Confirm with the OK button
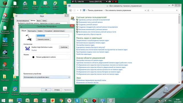Image resolution: width=183 pixels, height=103 pixels. click(46, 90)
